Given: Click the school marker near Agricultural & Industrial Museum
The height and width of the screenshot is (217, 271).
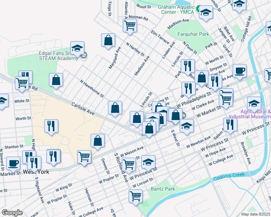Looking at the screenshot, I should pos(254,104).
